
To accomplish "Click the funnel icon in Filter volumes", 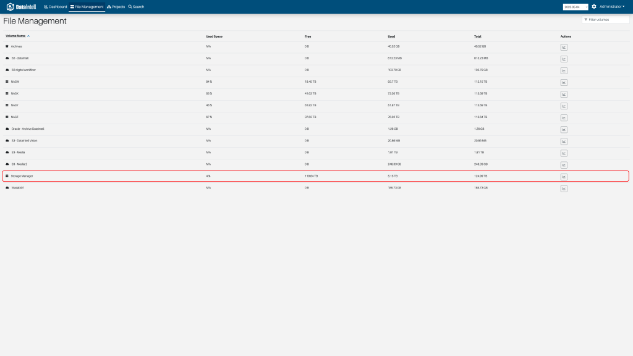I will click(x=586, y=19).
